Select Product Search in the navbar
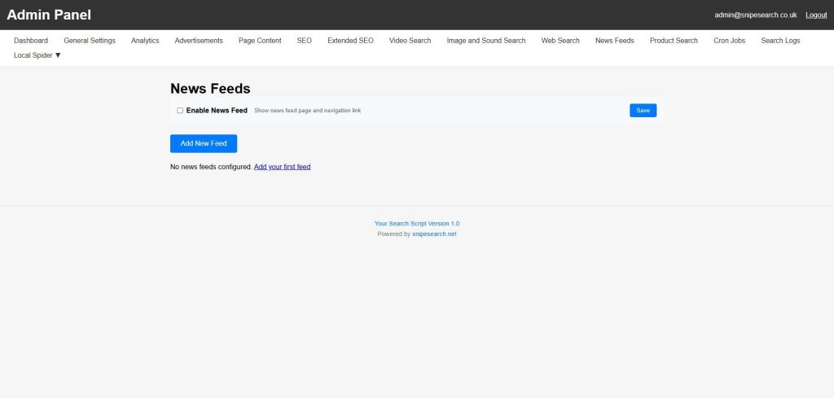The width and height of the screenshot is (834, 398). [x=674, y=41]
